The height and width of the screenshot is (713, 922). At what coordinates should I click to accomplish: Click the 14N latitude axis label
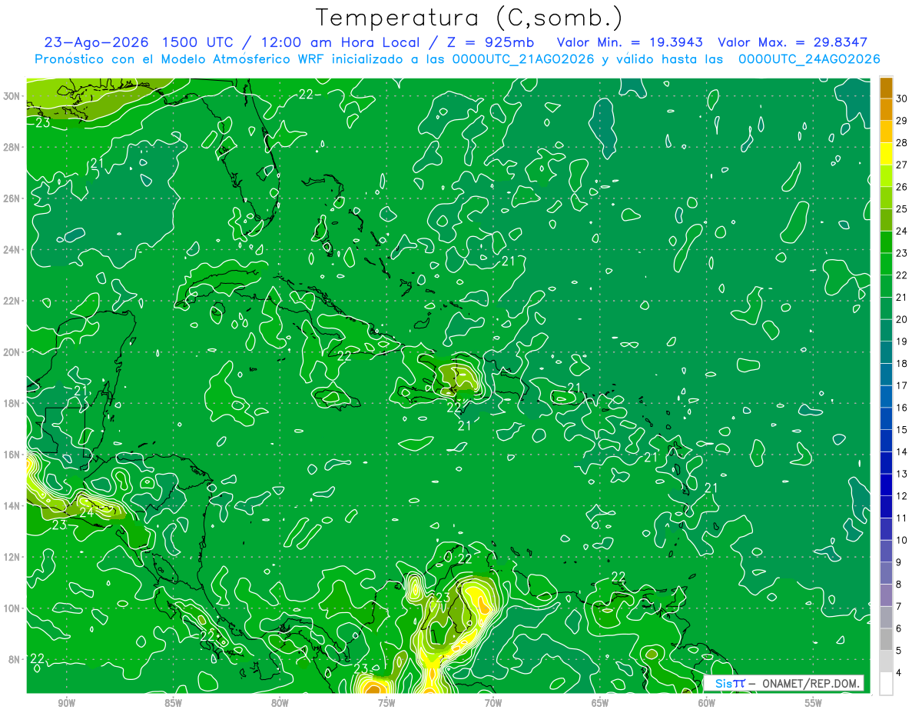click(x=12, y=505)
